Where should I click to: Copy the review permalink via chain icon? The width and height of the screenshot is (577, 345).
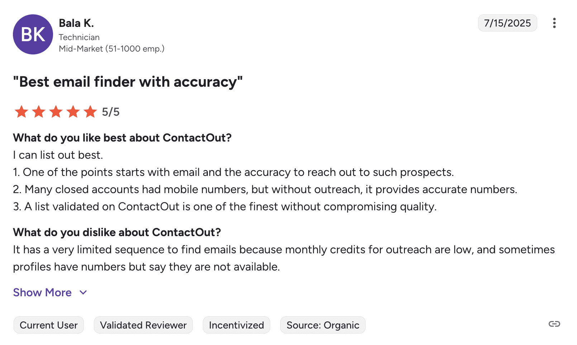[x=554, y=324]
